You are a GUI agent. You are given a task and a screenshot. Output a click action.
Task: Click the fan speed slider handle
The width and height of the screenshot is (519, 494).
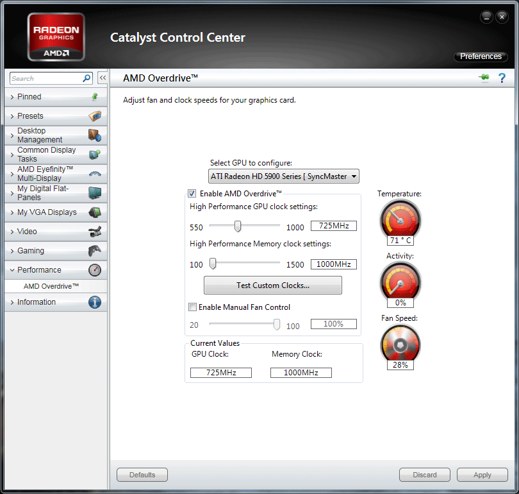coord(277,325)
